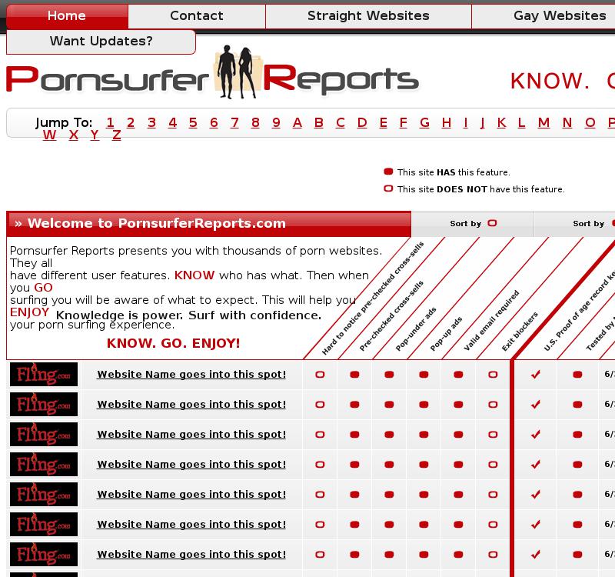
Task: Click the hollow 'DOES NOT have' legend icon
Action: click(x=388, y=188)
